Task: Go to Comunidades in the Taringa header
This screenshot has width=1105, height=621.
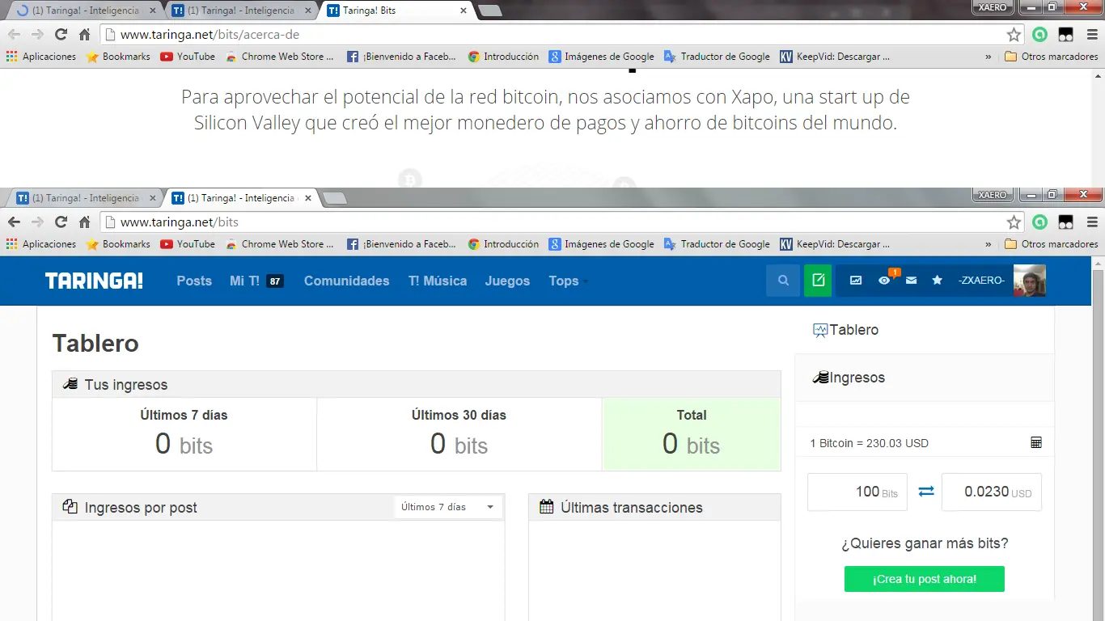Action: tap(346, 281)
